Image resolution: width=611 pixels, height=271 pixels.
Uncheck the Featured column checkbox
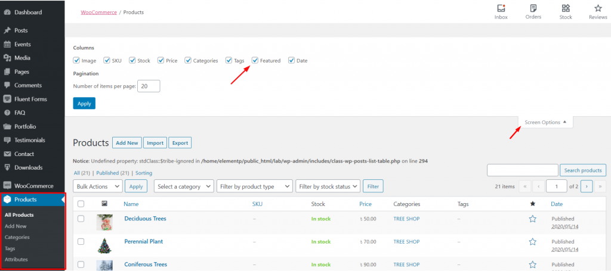tap(255, 60)
